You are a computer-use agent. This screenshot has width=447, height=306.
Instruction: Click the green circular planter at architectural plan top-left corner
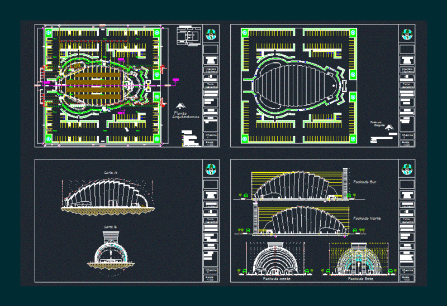(x=49, y=33)
